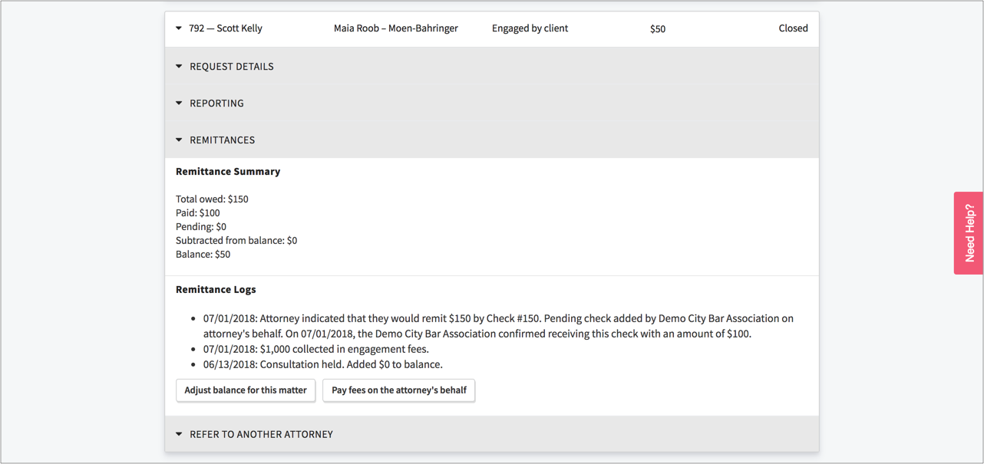984x464 pixels.
Task: Collapse Remittances using its caret icon
Action: 179,140
